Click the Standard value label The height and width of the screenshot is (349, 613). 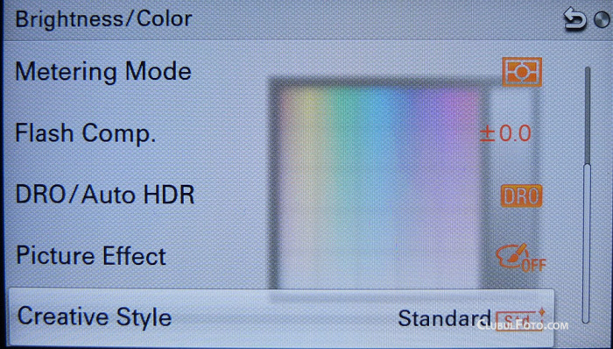click(444, 318)
